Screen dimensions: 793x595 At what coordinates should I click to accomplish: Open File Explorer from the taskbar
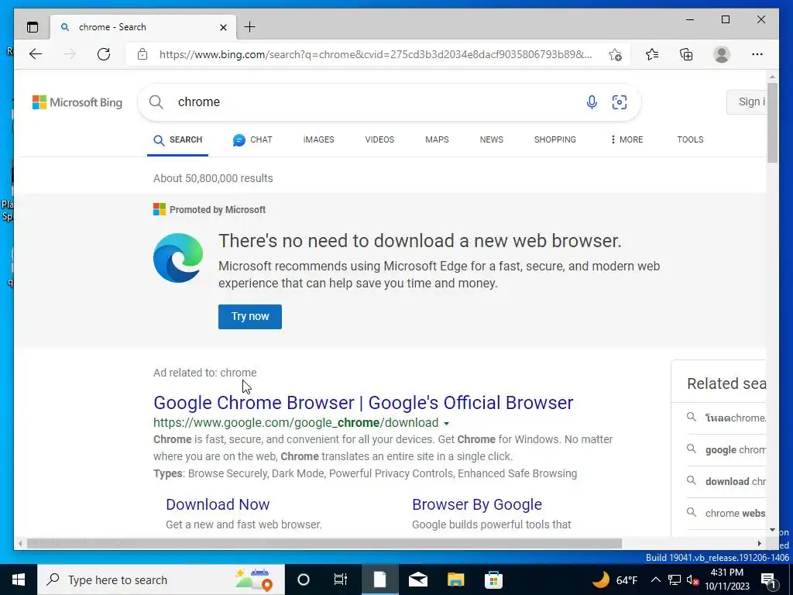click(x=455, y=580)
